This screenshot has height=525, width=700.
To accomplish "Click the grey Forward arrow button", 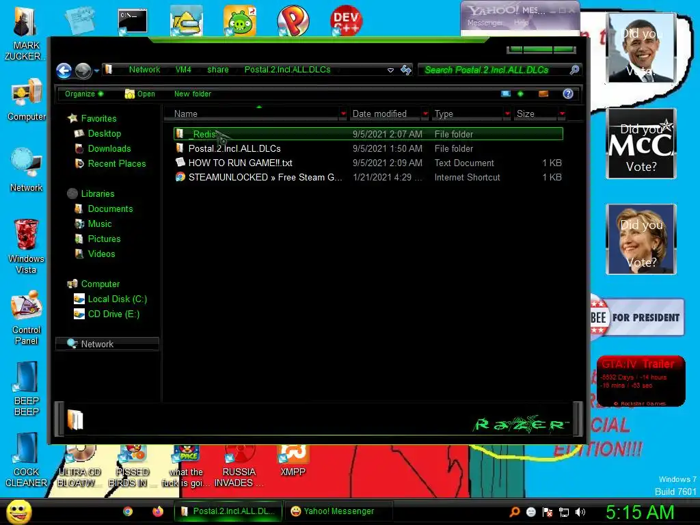I will tap(83, 70).
